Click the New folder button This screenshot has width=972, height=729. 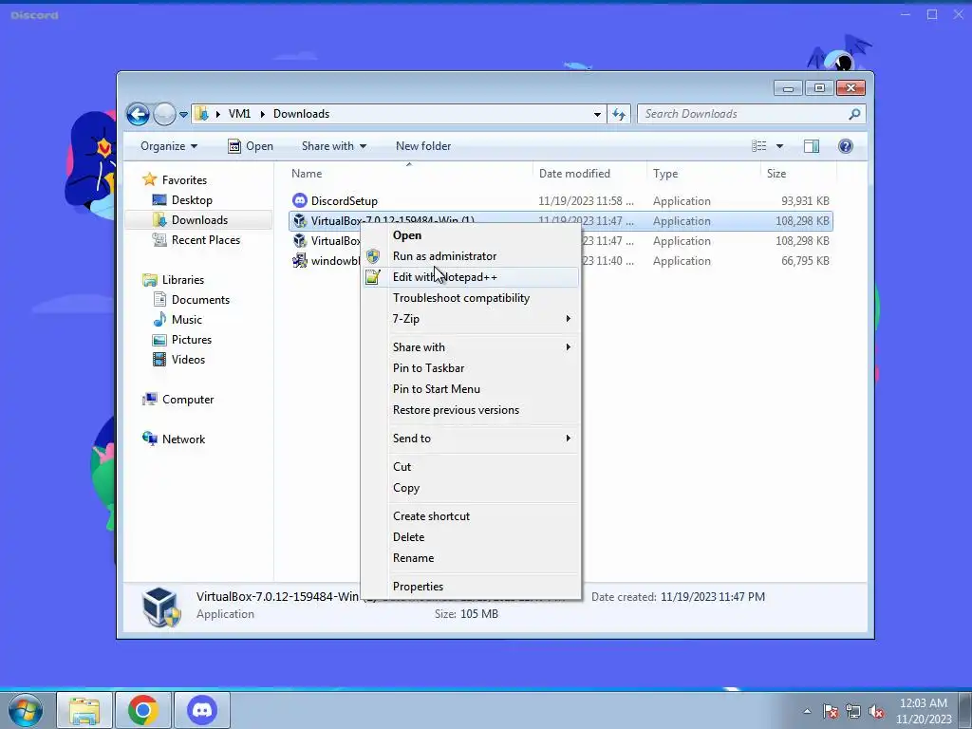[x=423, y=146]
